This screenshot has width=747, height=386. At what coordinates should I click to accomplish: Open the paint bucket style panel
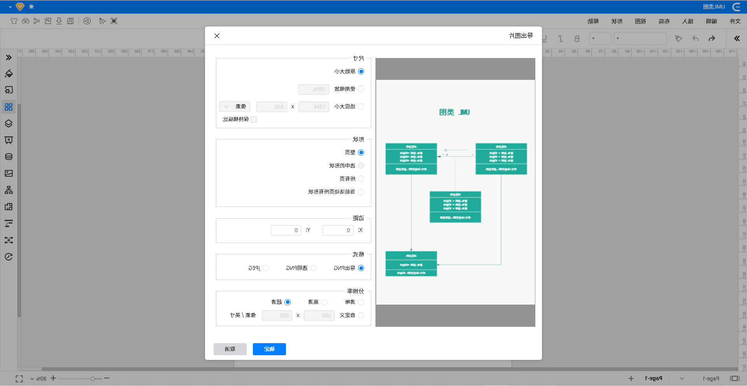[x=9, y=74]
